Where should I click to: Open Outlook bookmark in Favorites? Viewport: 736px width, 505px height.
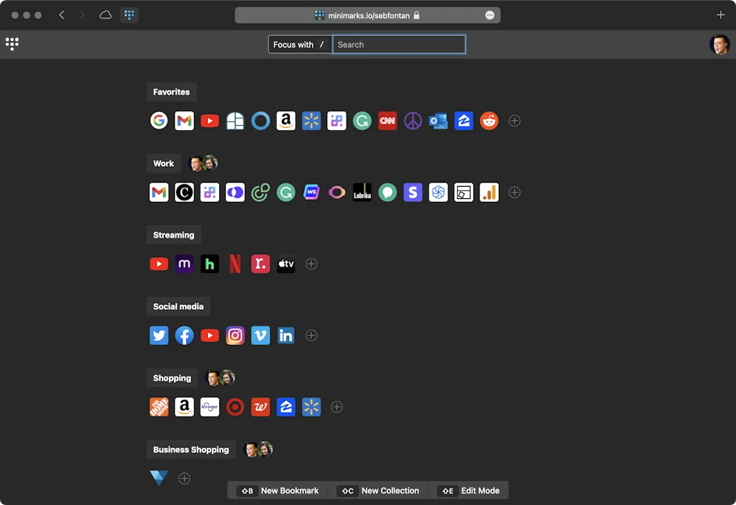point(438,121)
